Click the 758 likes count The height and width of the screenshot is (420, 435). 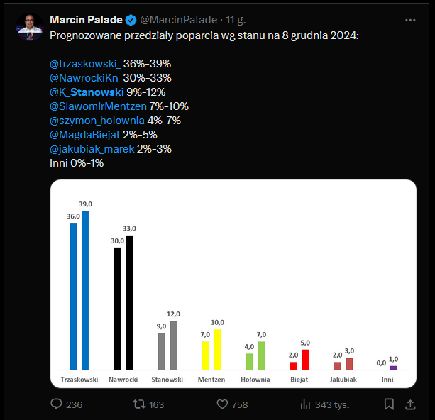coord(240,404)
